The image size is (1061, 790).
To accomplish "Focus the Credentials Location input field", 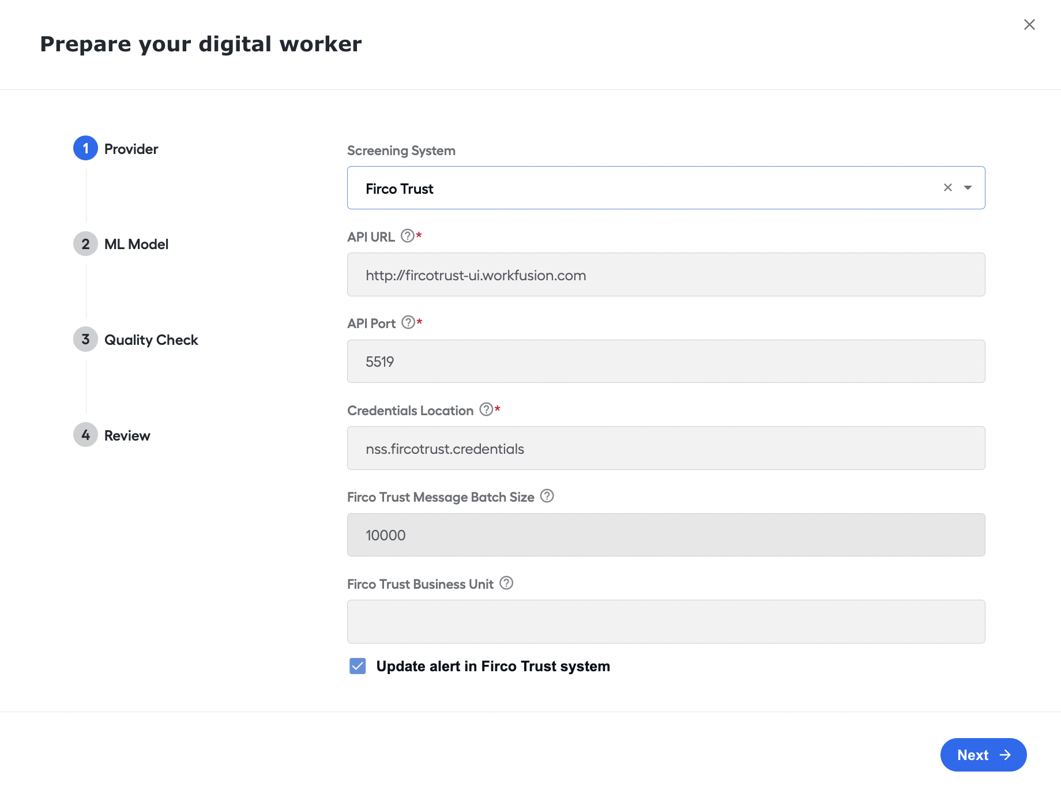I will (666, 449).
